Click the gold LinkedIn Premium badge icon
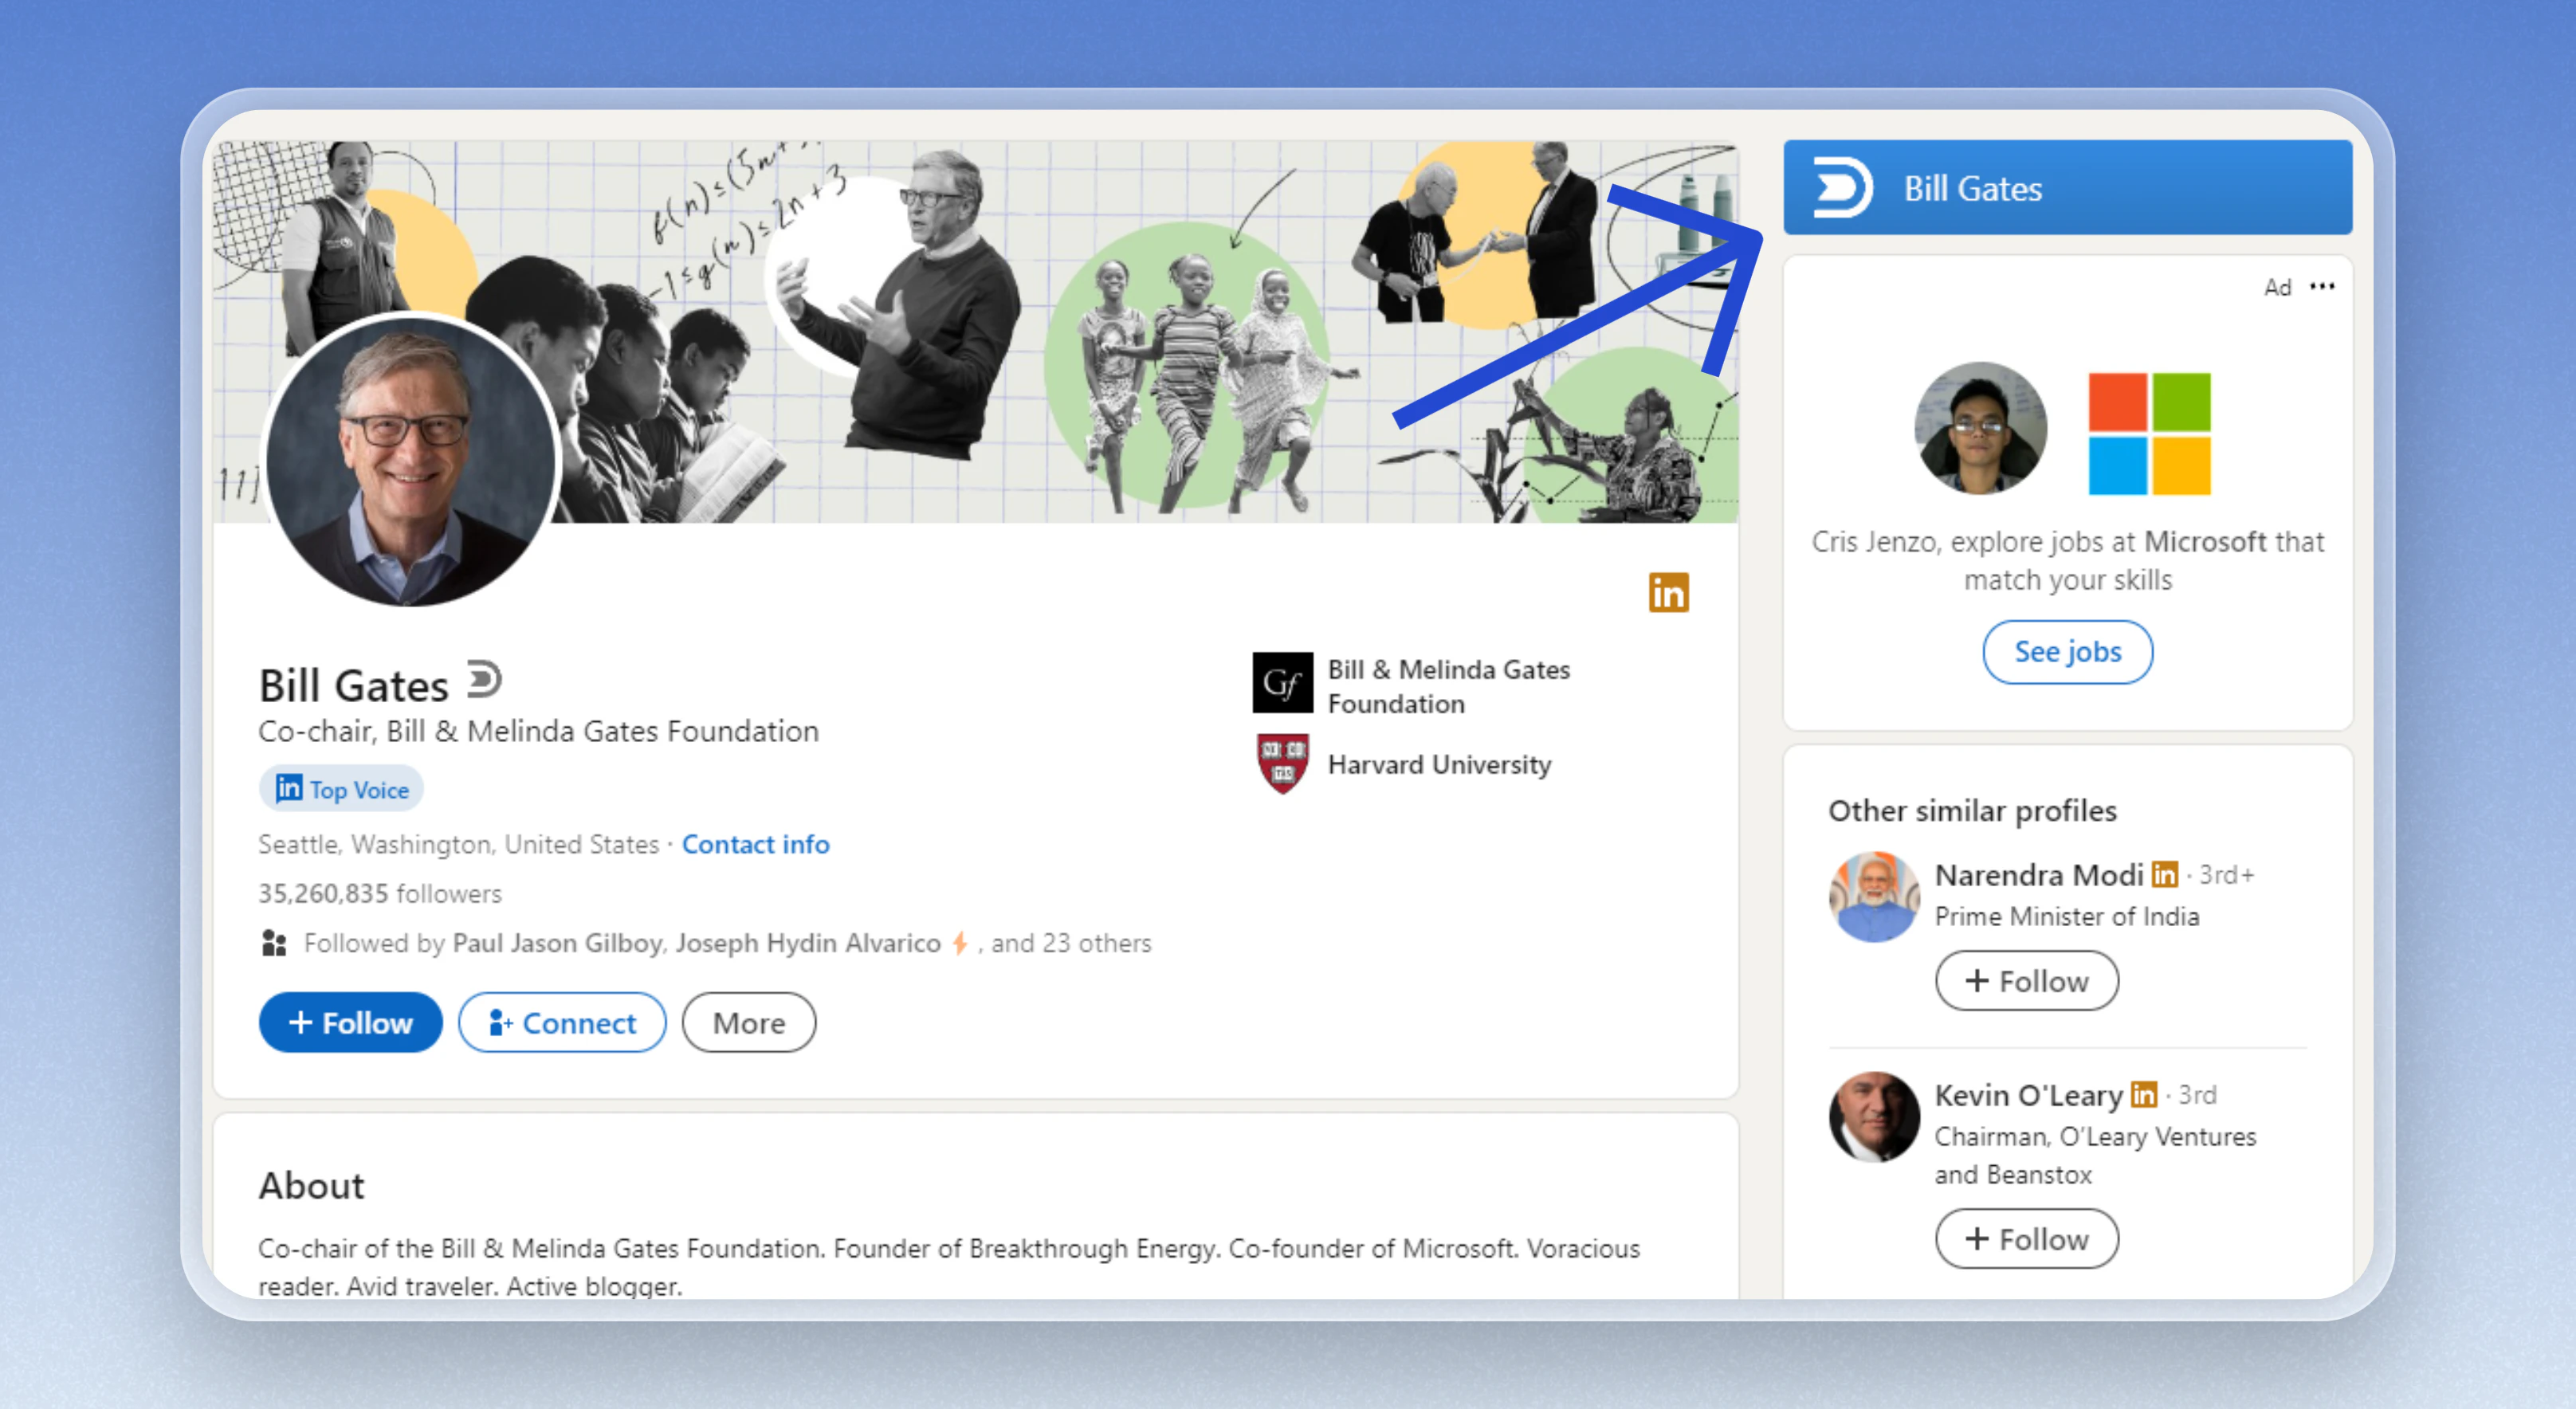This screenshot has height=1409, width=2576. coord(1667,593)
